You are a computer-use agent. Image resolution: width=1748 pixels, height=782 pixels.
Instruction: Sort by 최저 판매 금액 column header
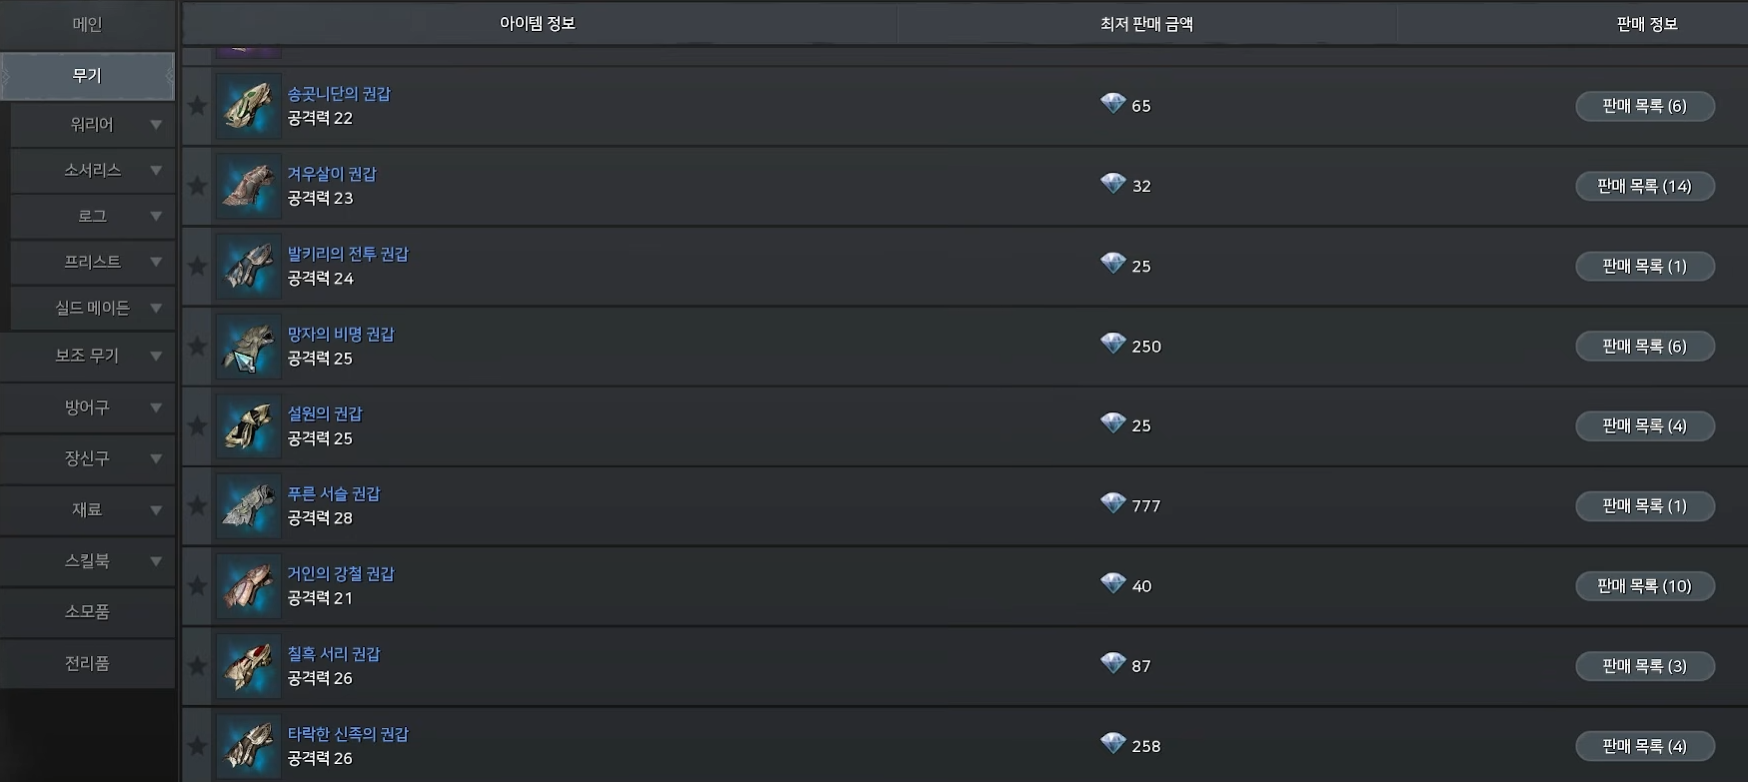(x=1146, y=24)
